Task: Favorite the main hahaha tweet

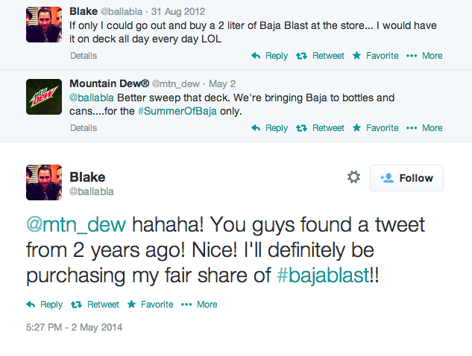Action: [x=150, y=304]
